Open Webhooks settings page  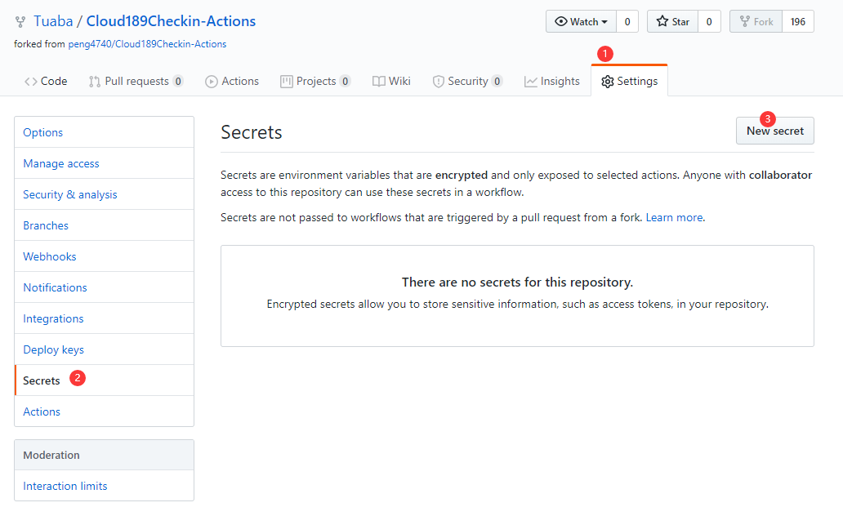[50, 256]
